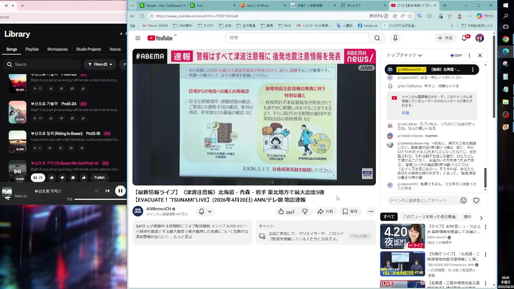The image size is (514, 289).
Task: Click the YouTube 検索 search field
Action: (297, 38)
